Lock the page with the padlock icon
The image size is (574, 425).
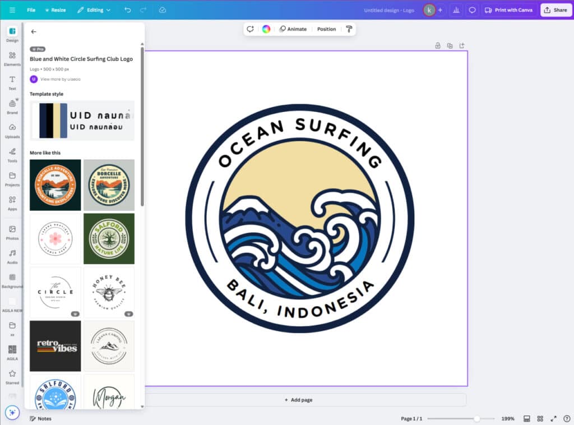[x=437, y=45]
